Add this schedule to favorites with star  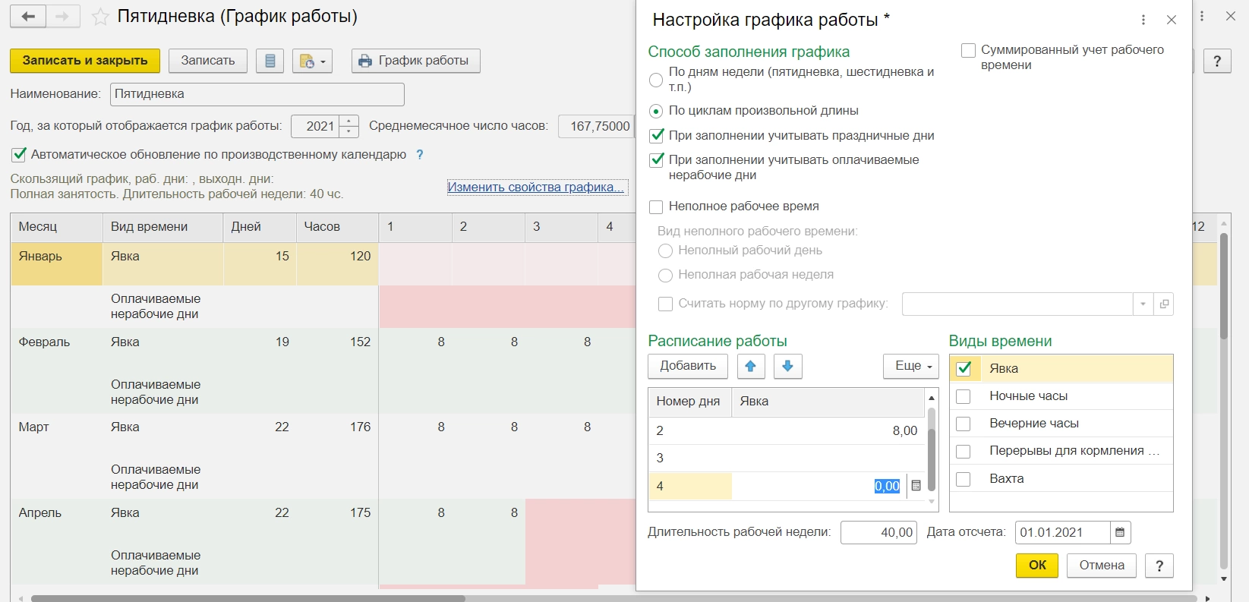click(x=100, y=17)
